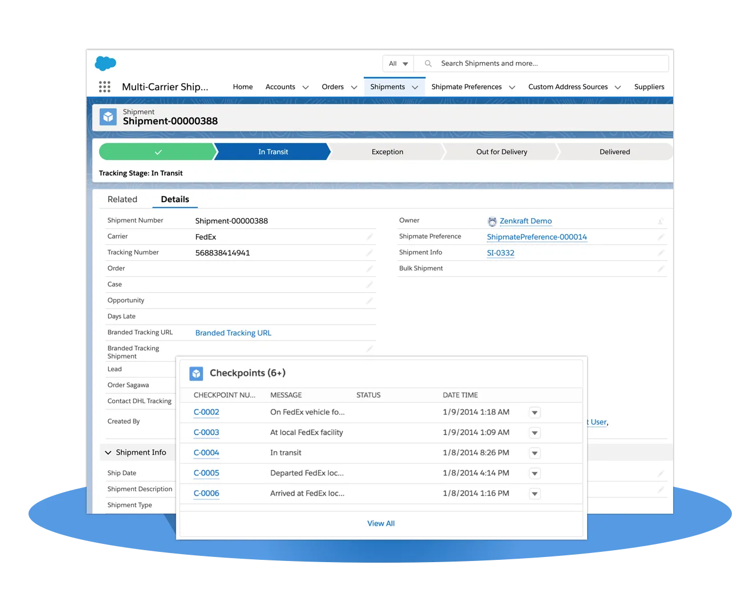This screenshot has height=598, width=741.
Task: Click the Shipment record cube icon
Action: (108, 117)
